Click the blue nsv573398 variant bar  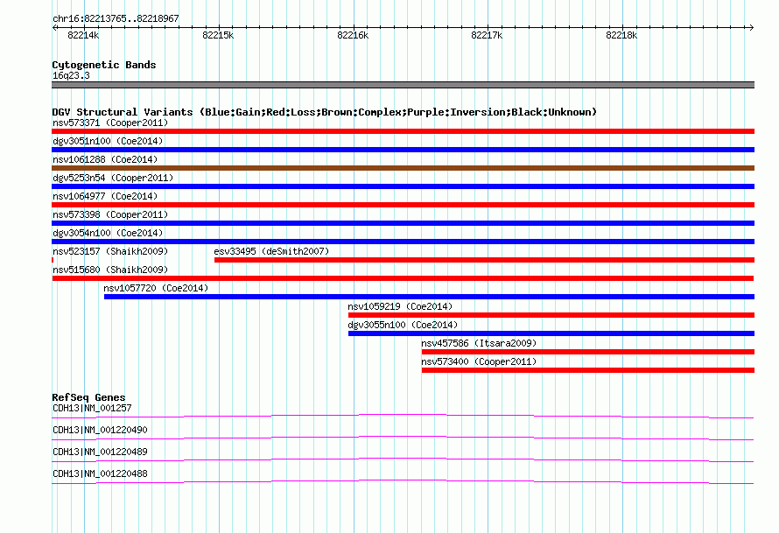403,223
